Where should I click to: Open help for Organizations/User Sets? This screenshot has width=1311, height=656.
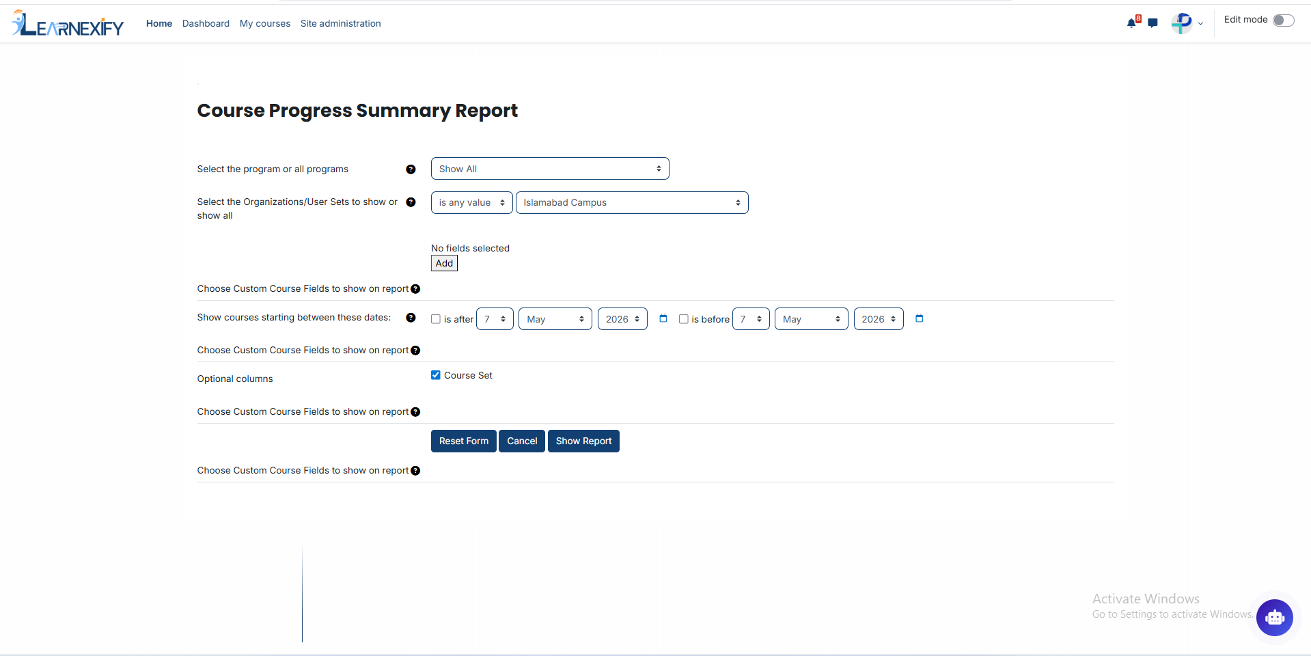pos(411,202)
